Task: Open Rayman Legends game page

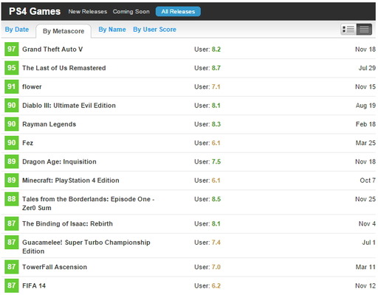Action: point(49,124)
